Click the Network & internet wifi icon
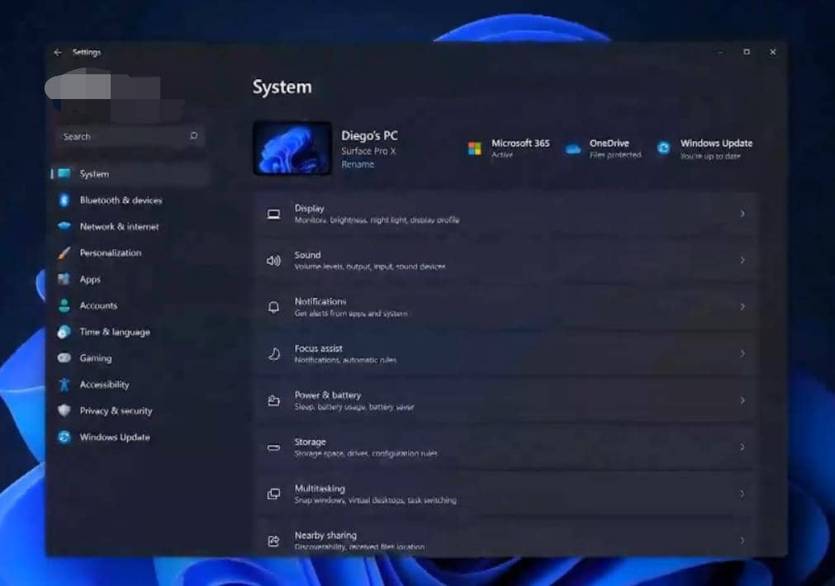Viewport: 835px width, 586px height. tap(64, 227)
